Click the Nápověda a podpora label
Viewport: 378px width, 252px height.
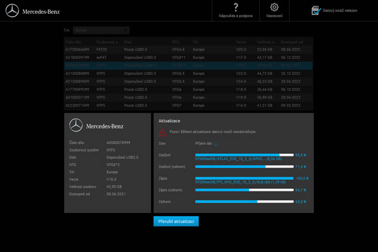(236, 16)
